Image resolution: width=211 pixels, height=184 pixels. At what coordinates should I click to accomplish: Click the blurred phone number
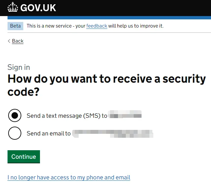pyautogui.click(x=125, y=114)
